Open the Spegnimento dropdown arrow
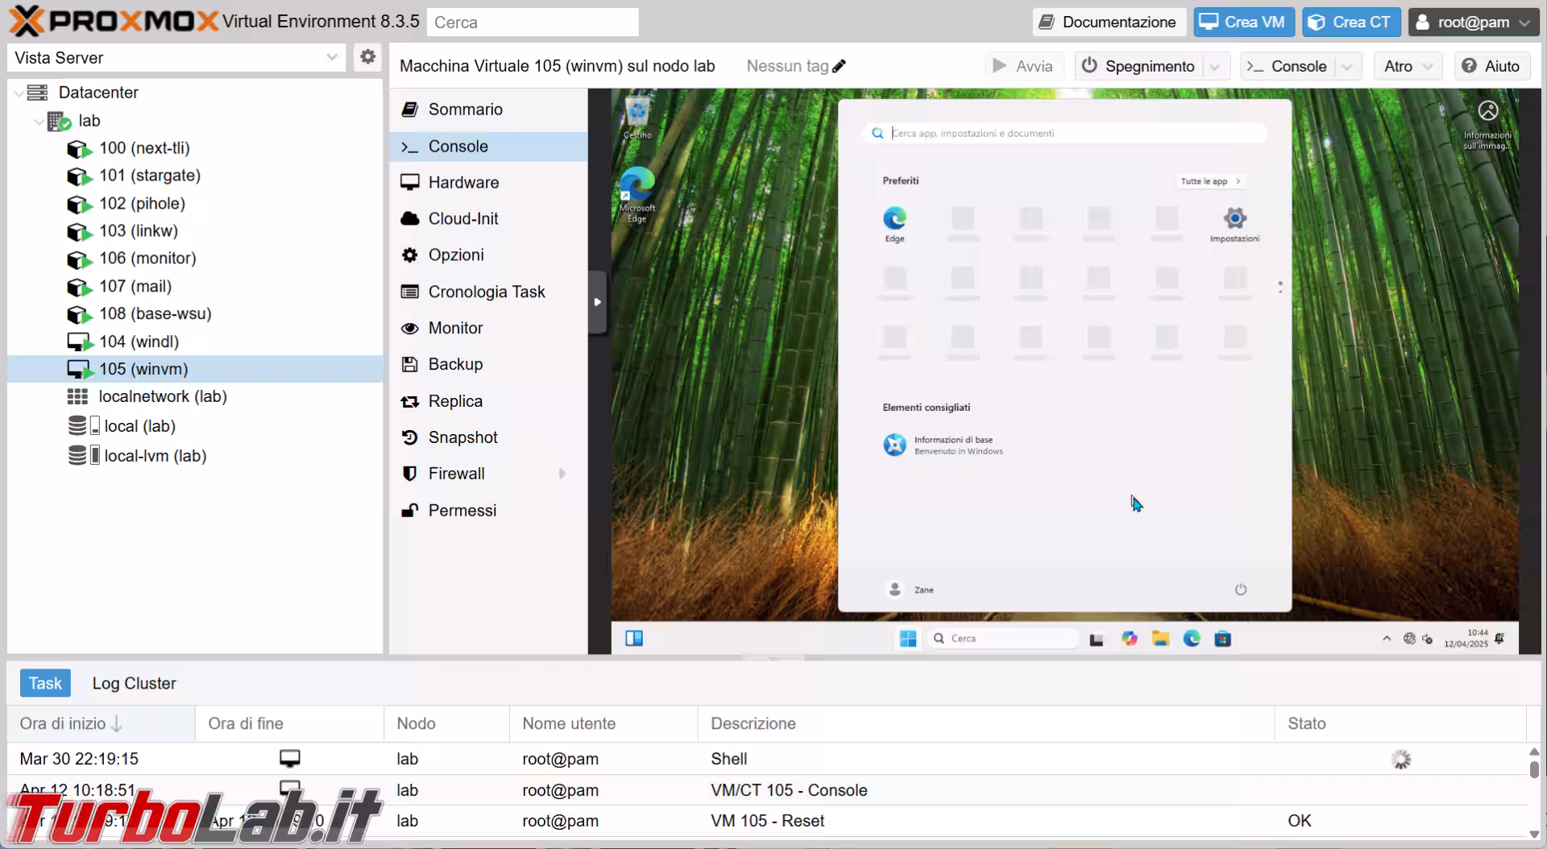This screenshot has height=849, width=1547. (x=1215, y=66)
